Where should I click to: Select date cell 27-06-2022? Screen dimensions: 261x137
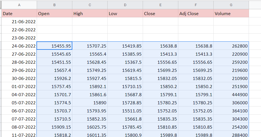[x=19, y=54]
